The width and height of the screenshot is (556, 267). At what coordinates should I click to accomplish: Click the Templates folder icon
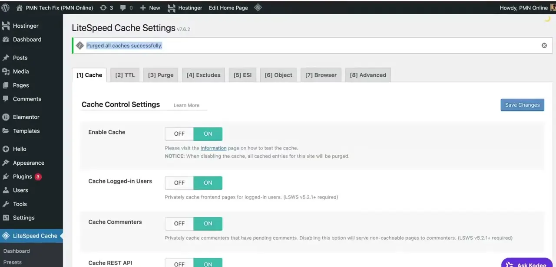6,131
